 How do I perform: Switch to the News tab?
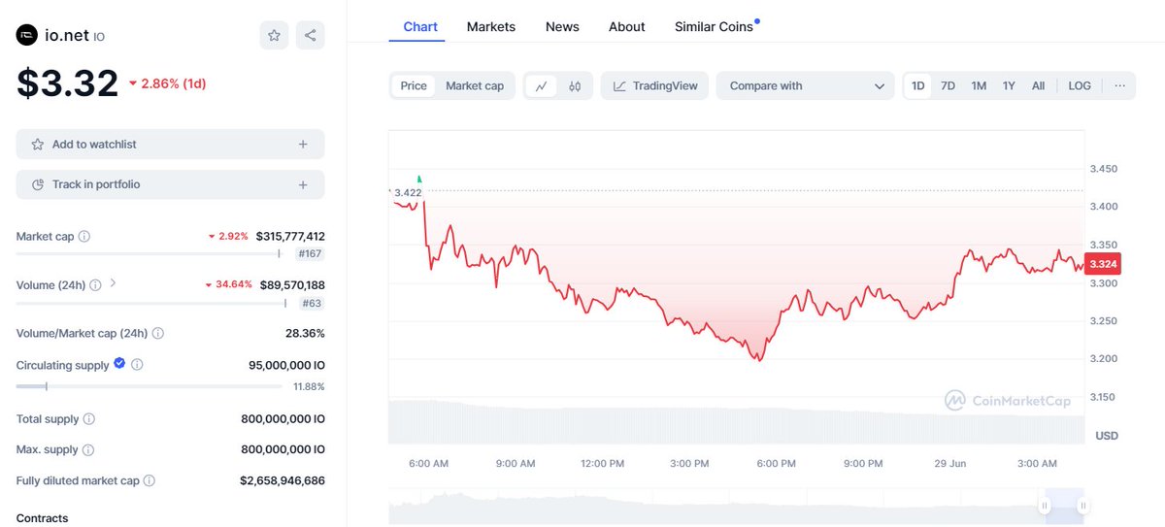click(x=562, y=26)
